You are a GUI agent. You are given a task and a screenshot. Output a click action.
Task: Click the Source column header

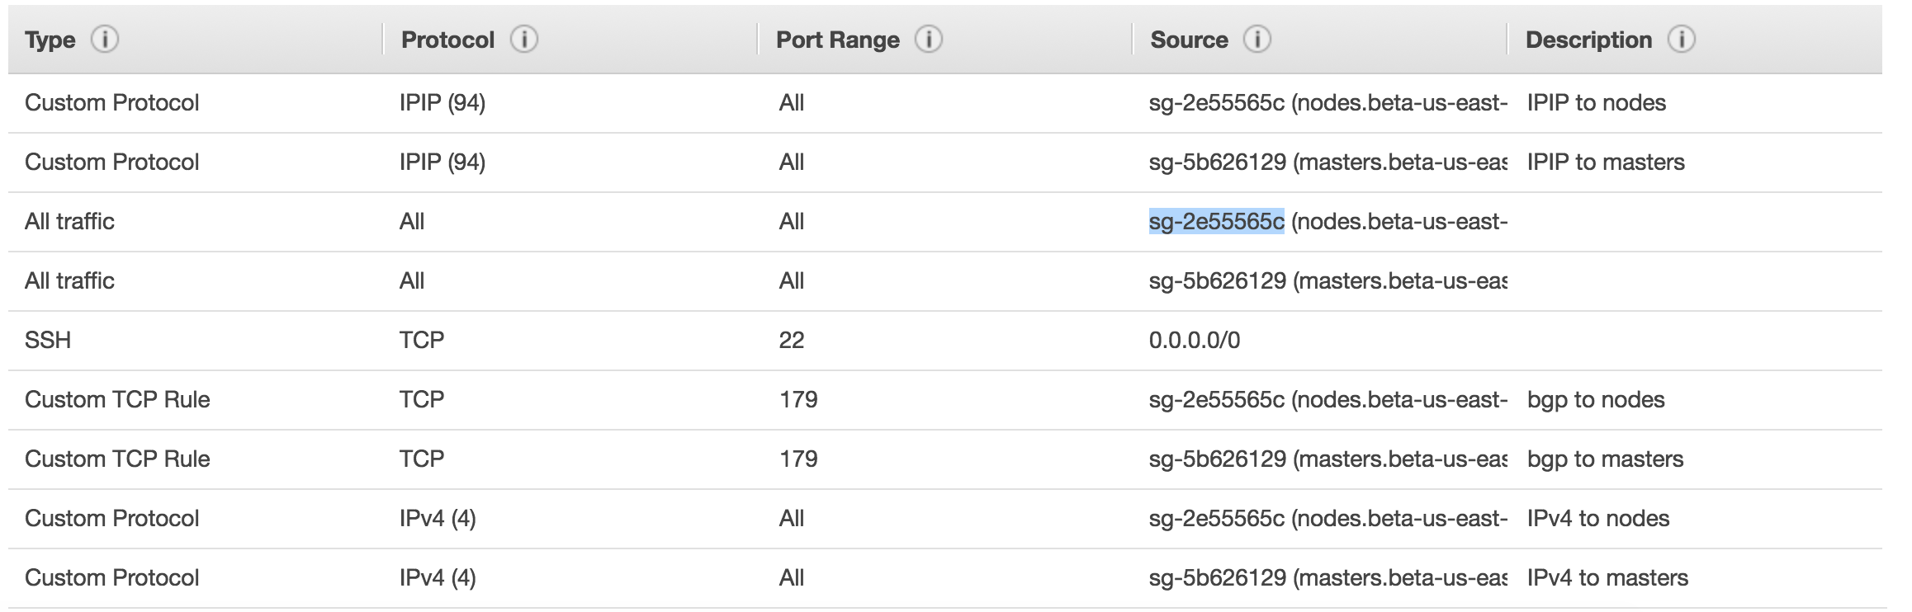(x=1189, y=40)
